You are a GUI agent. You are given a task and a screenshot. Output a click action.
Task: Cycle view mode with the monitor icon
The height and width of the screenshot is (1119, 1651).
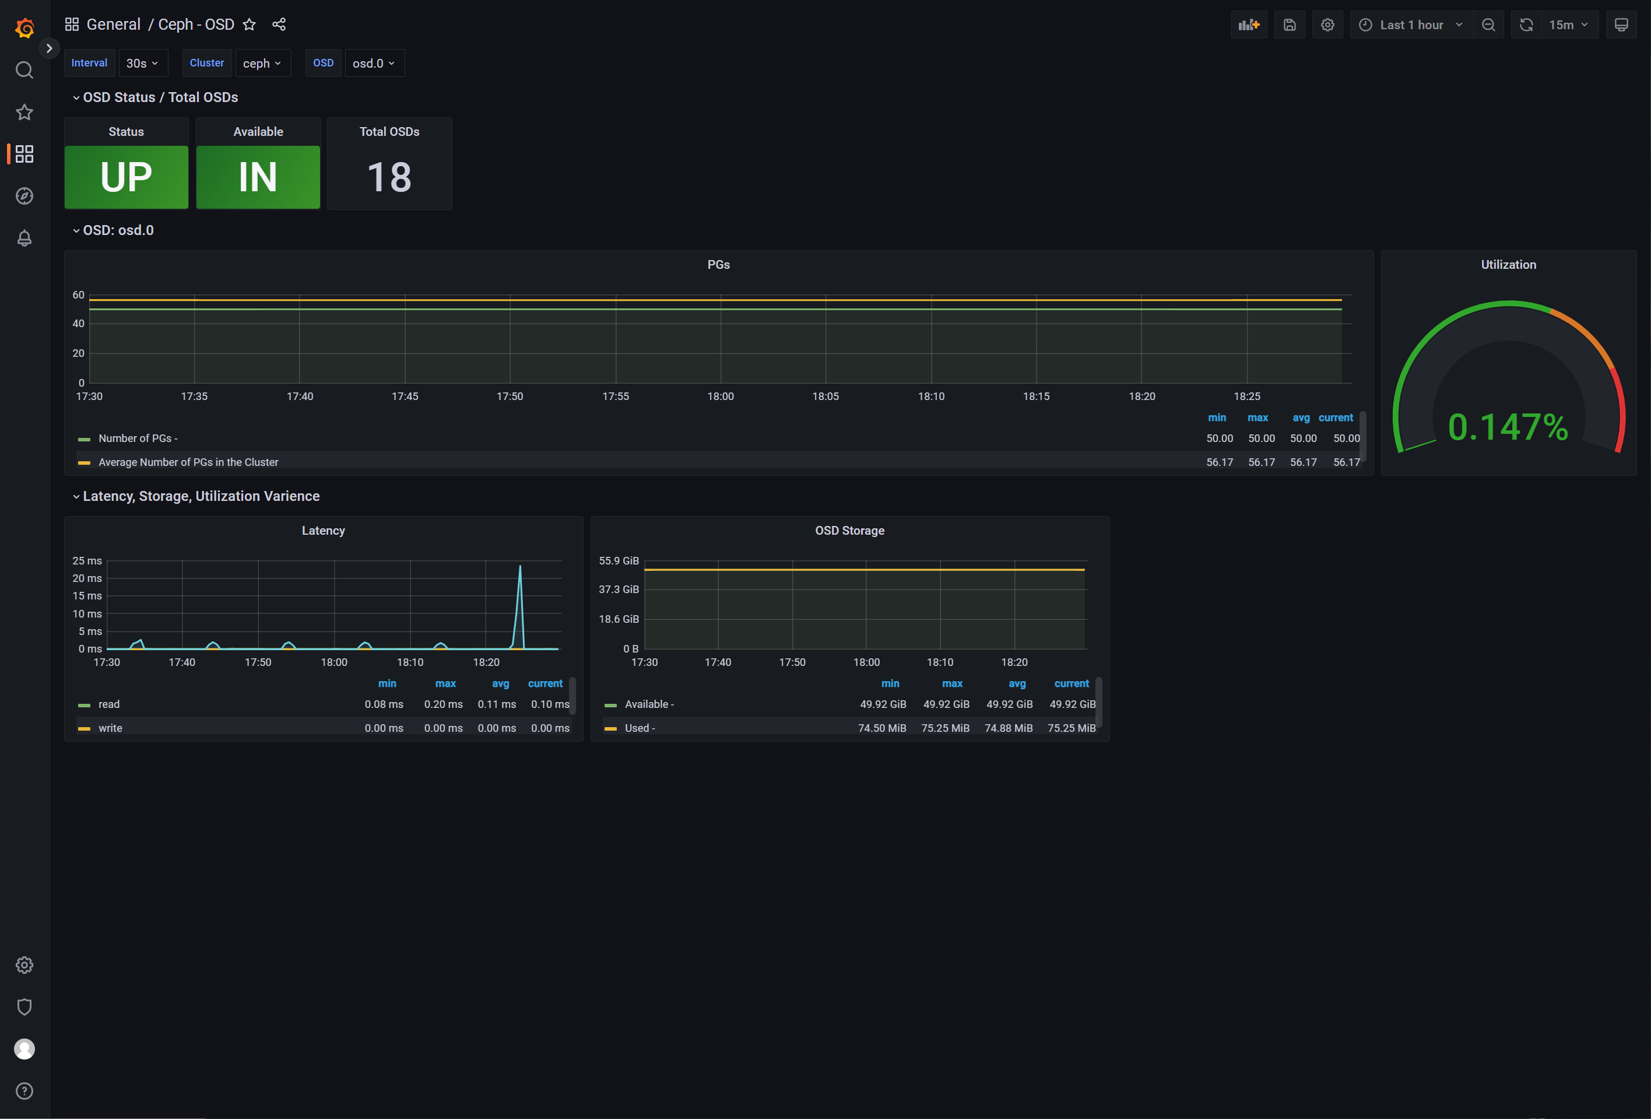pyautogui.click(x=1621, y=25)
